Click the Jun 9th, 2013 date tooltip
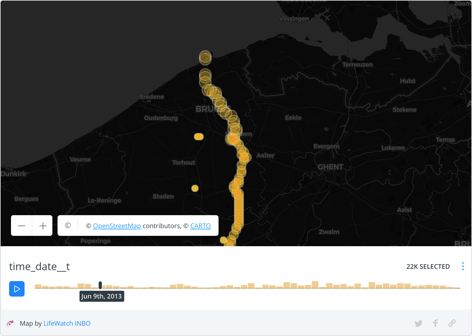The width and height of the screenshot is (472, 336). pos(102,296)
